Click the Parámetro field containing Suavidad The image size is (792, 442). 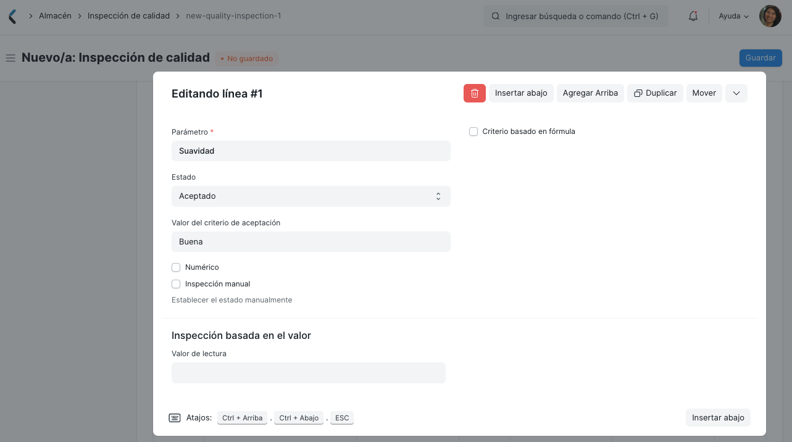pos(311,151)
